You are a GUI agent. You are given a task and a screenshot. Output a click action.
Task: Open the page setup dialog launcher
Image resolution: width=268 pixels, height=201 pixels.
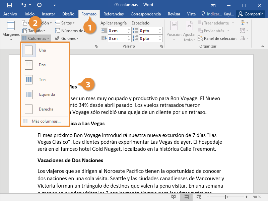[96, 46]
